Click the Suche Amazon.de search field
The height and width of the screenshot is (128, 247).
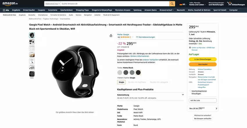[115, 4]
